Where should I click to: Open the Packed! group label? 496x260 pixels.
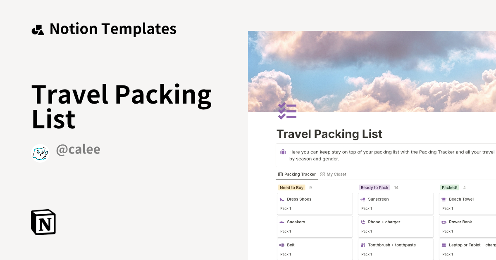[x=450, y=187]
